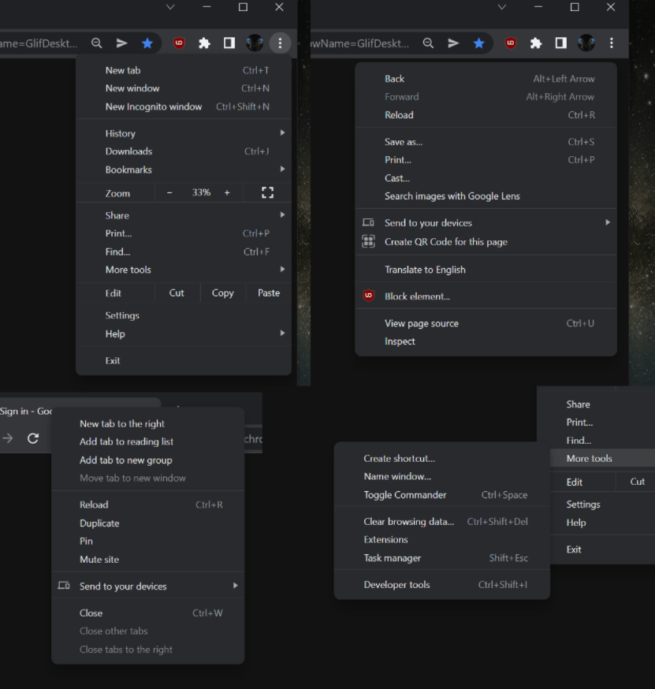Expand the Help submenu arrow

tap(282, 333)
